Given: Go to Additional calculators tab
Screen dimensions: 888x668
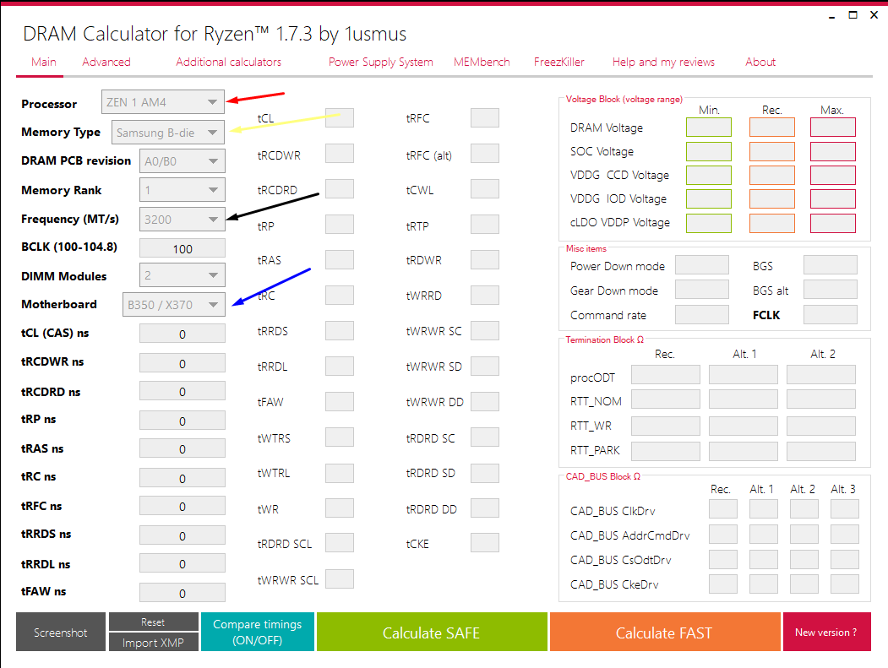Looking at the screenshot, I should click(228, 62).
